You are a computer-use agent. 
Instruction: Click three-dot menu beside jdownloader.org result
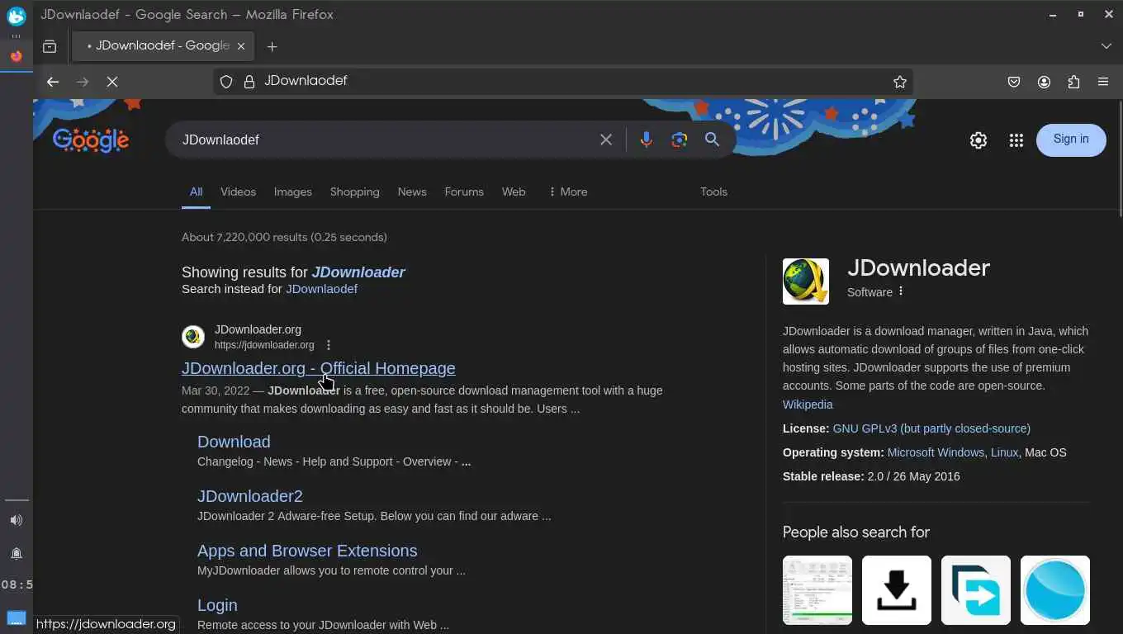point(329,345)
